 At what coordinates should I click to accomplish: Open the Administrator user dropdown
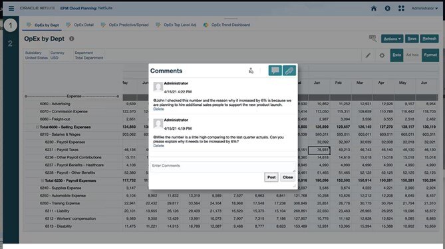[424, 8]
